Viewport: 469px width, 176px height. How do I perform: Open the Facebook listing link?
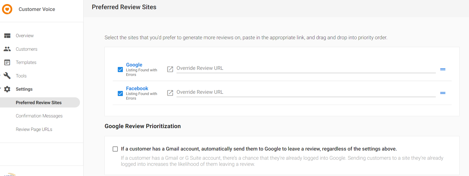pos(137,88)
